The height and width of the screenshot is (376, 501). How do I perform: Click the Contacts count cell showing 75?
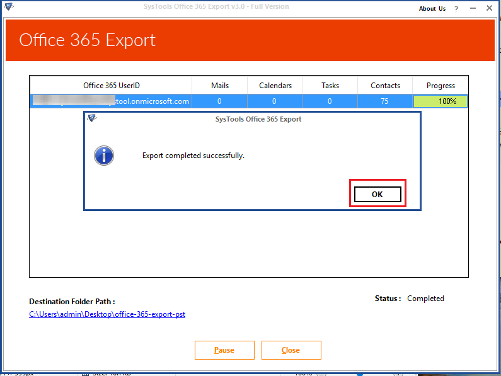384,101
